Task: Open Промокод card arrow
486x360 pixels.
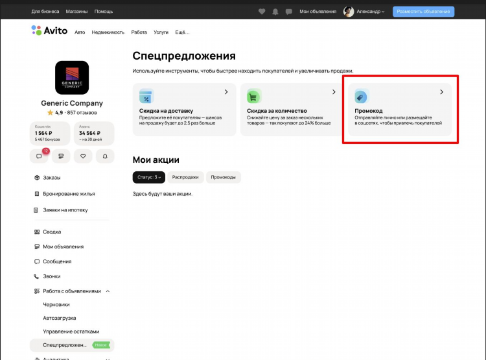Action: click(x=442, y=92)
